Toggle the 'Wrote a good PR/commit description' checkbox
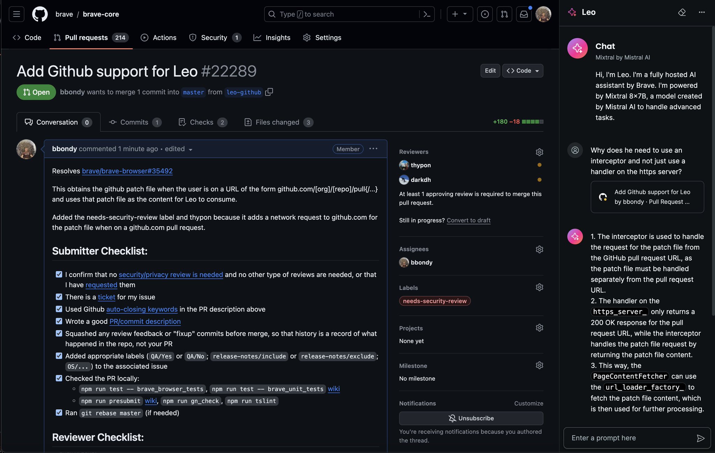 59,321
